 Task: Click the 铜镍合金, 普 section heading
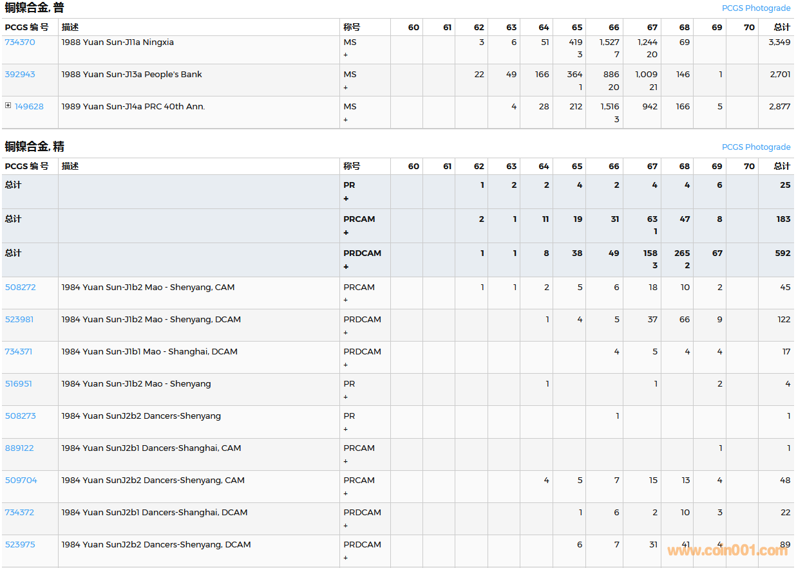coord(35,8)
